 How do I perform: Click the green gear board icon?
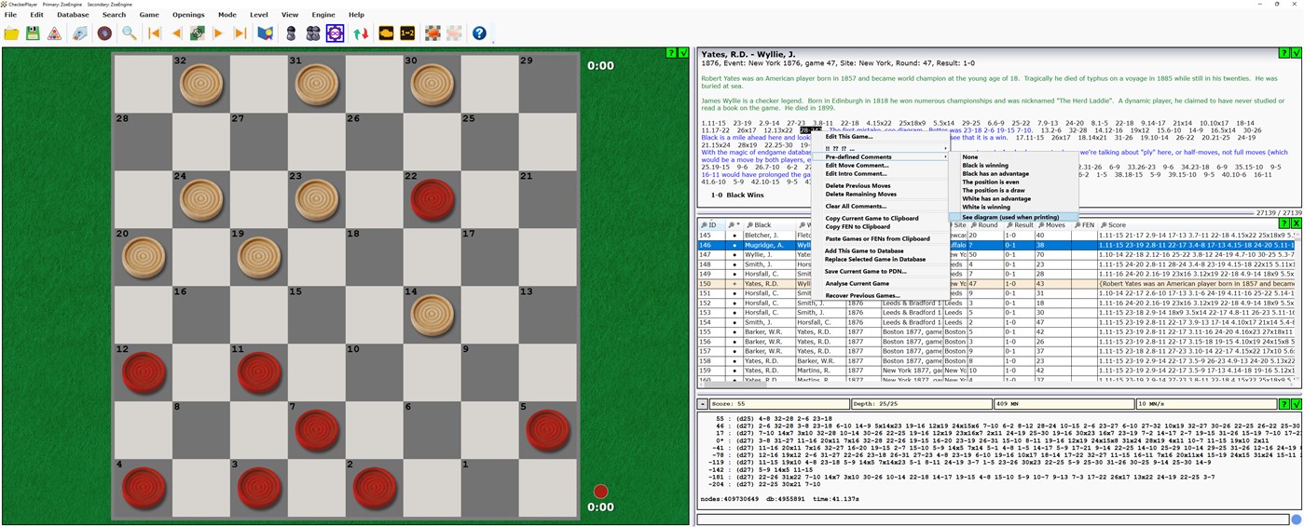198,34
